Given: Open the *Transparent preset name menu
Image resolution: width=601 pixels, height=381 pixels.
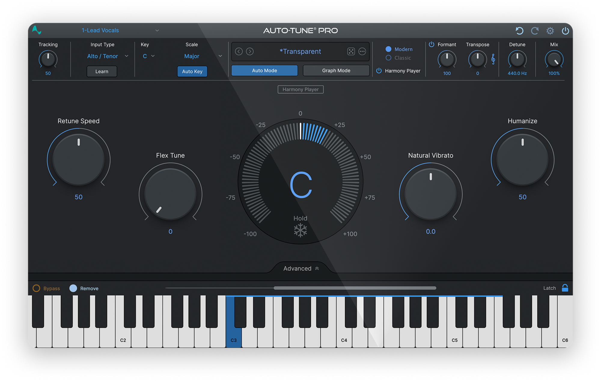Looking at the screenshot, I should (x=300, y=51).
